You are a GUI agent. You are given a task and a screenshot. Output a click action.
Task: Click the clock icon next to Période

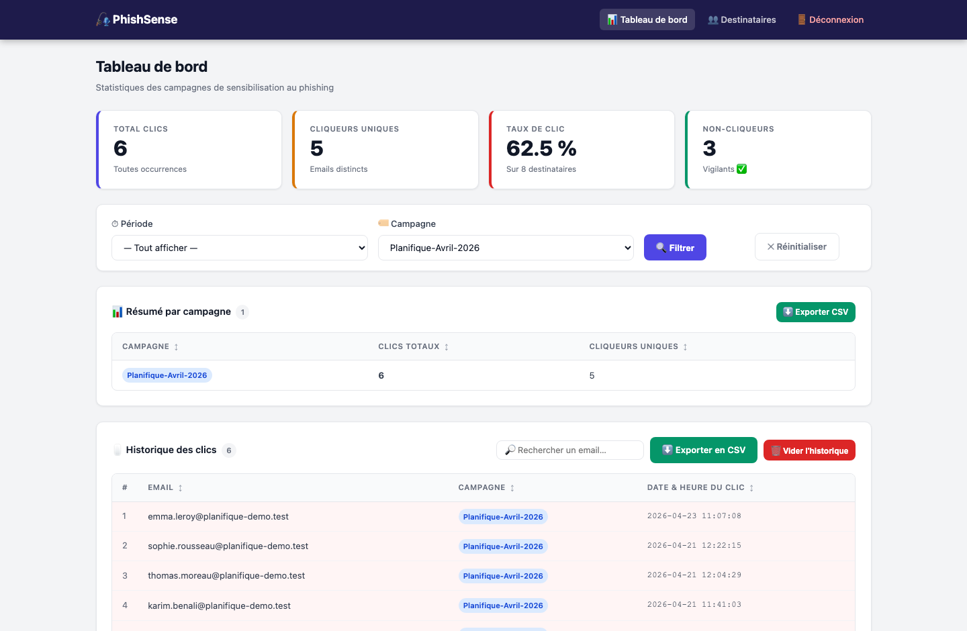click(x=115, y=224)
